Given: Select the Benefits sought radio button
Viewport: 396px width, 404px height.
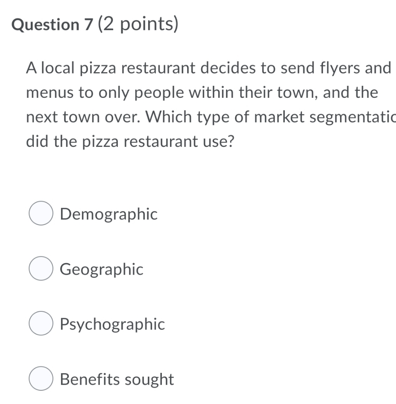Looking at the screenshot, I should click(41, 379).
